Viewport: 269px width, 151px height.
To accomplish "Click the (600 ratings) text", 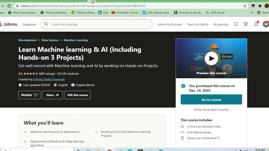I will 47,74.
